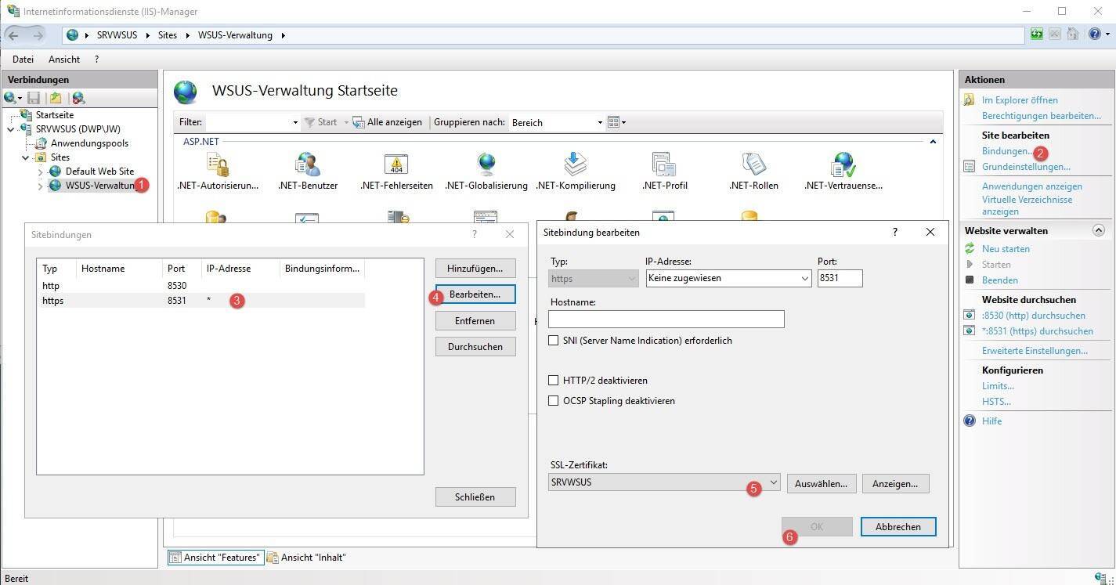This screenshot has width=1116, height=585.
Task: Open the .NET-Fehlerseiten feature icon
Action: (396, 164)
